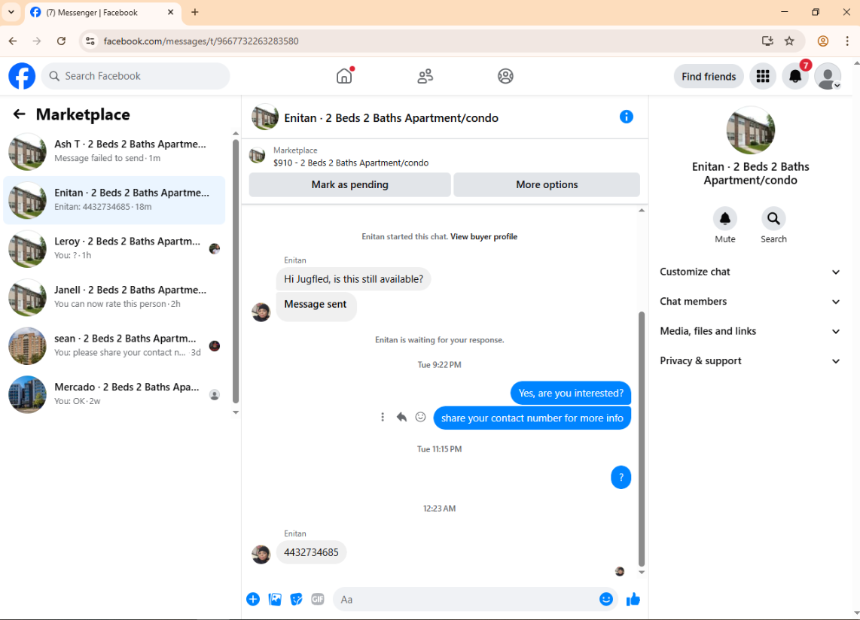Viewport: 860px width, 620px height.
Task: Open the notifications bell
Action: pos(794,76)
